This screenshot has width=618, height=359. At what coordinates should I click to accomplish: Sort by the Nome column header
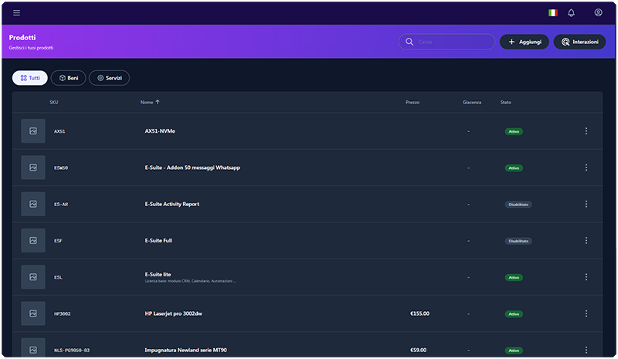[150, 102]
